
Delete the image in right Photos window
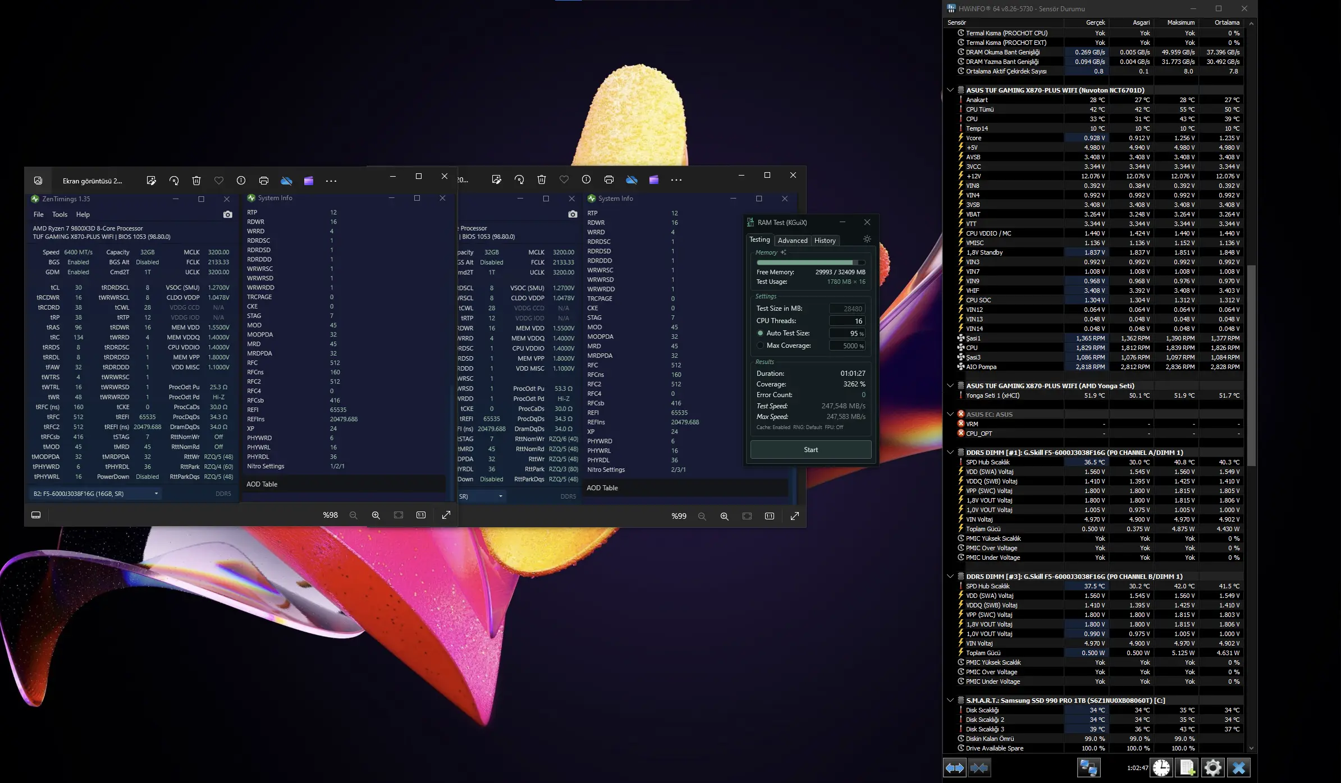click(x=542, y=179)
